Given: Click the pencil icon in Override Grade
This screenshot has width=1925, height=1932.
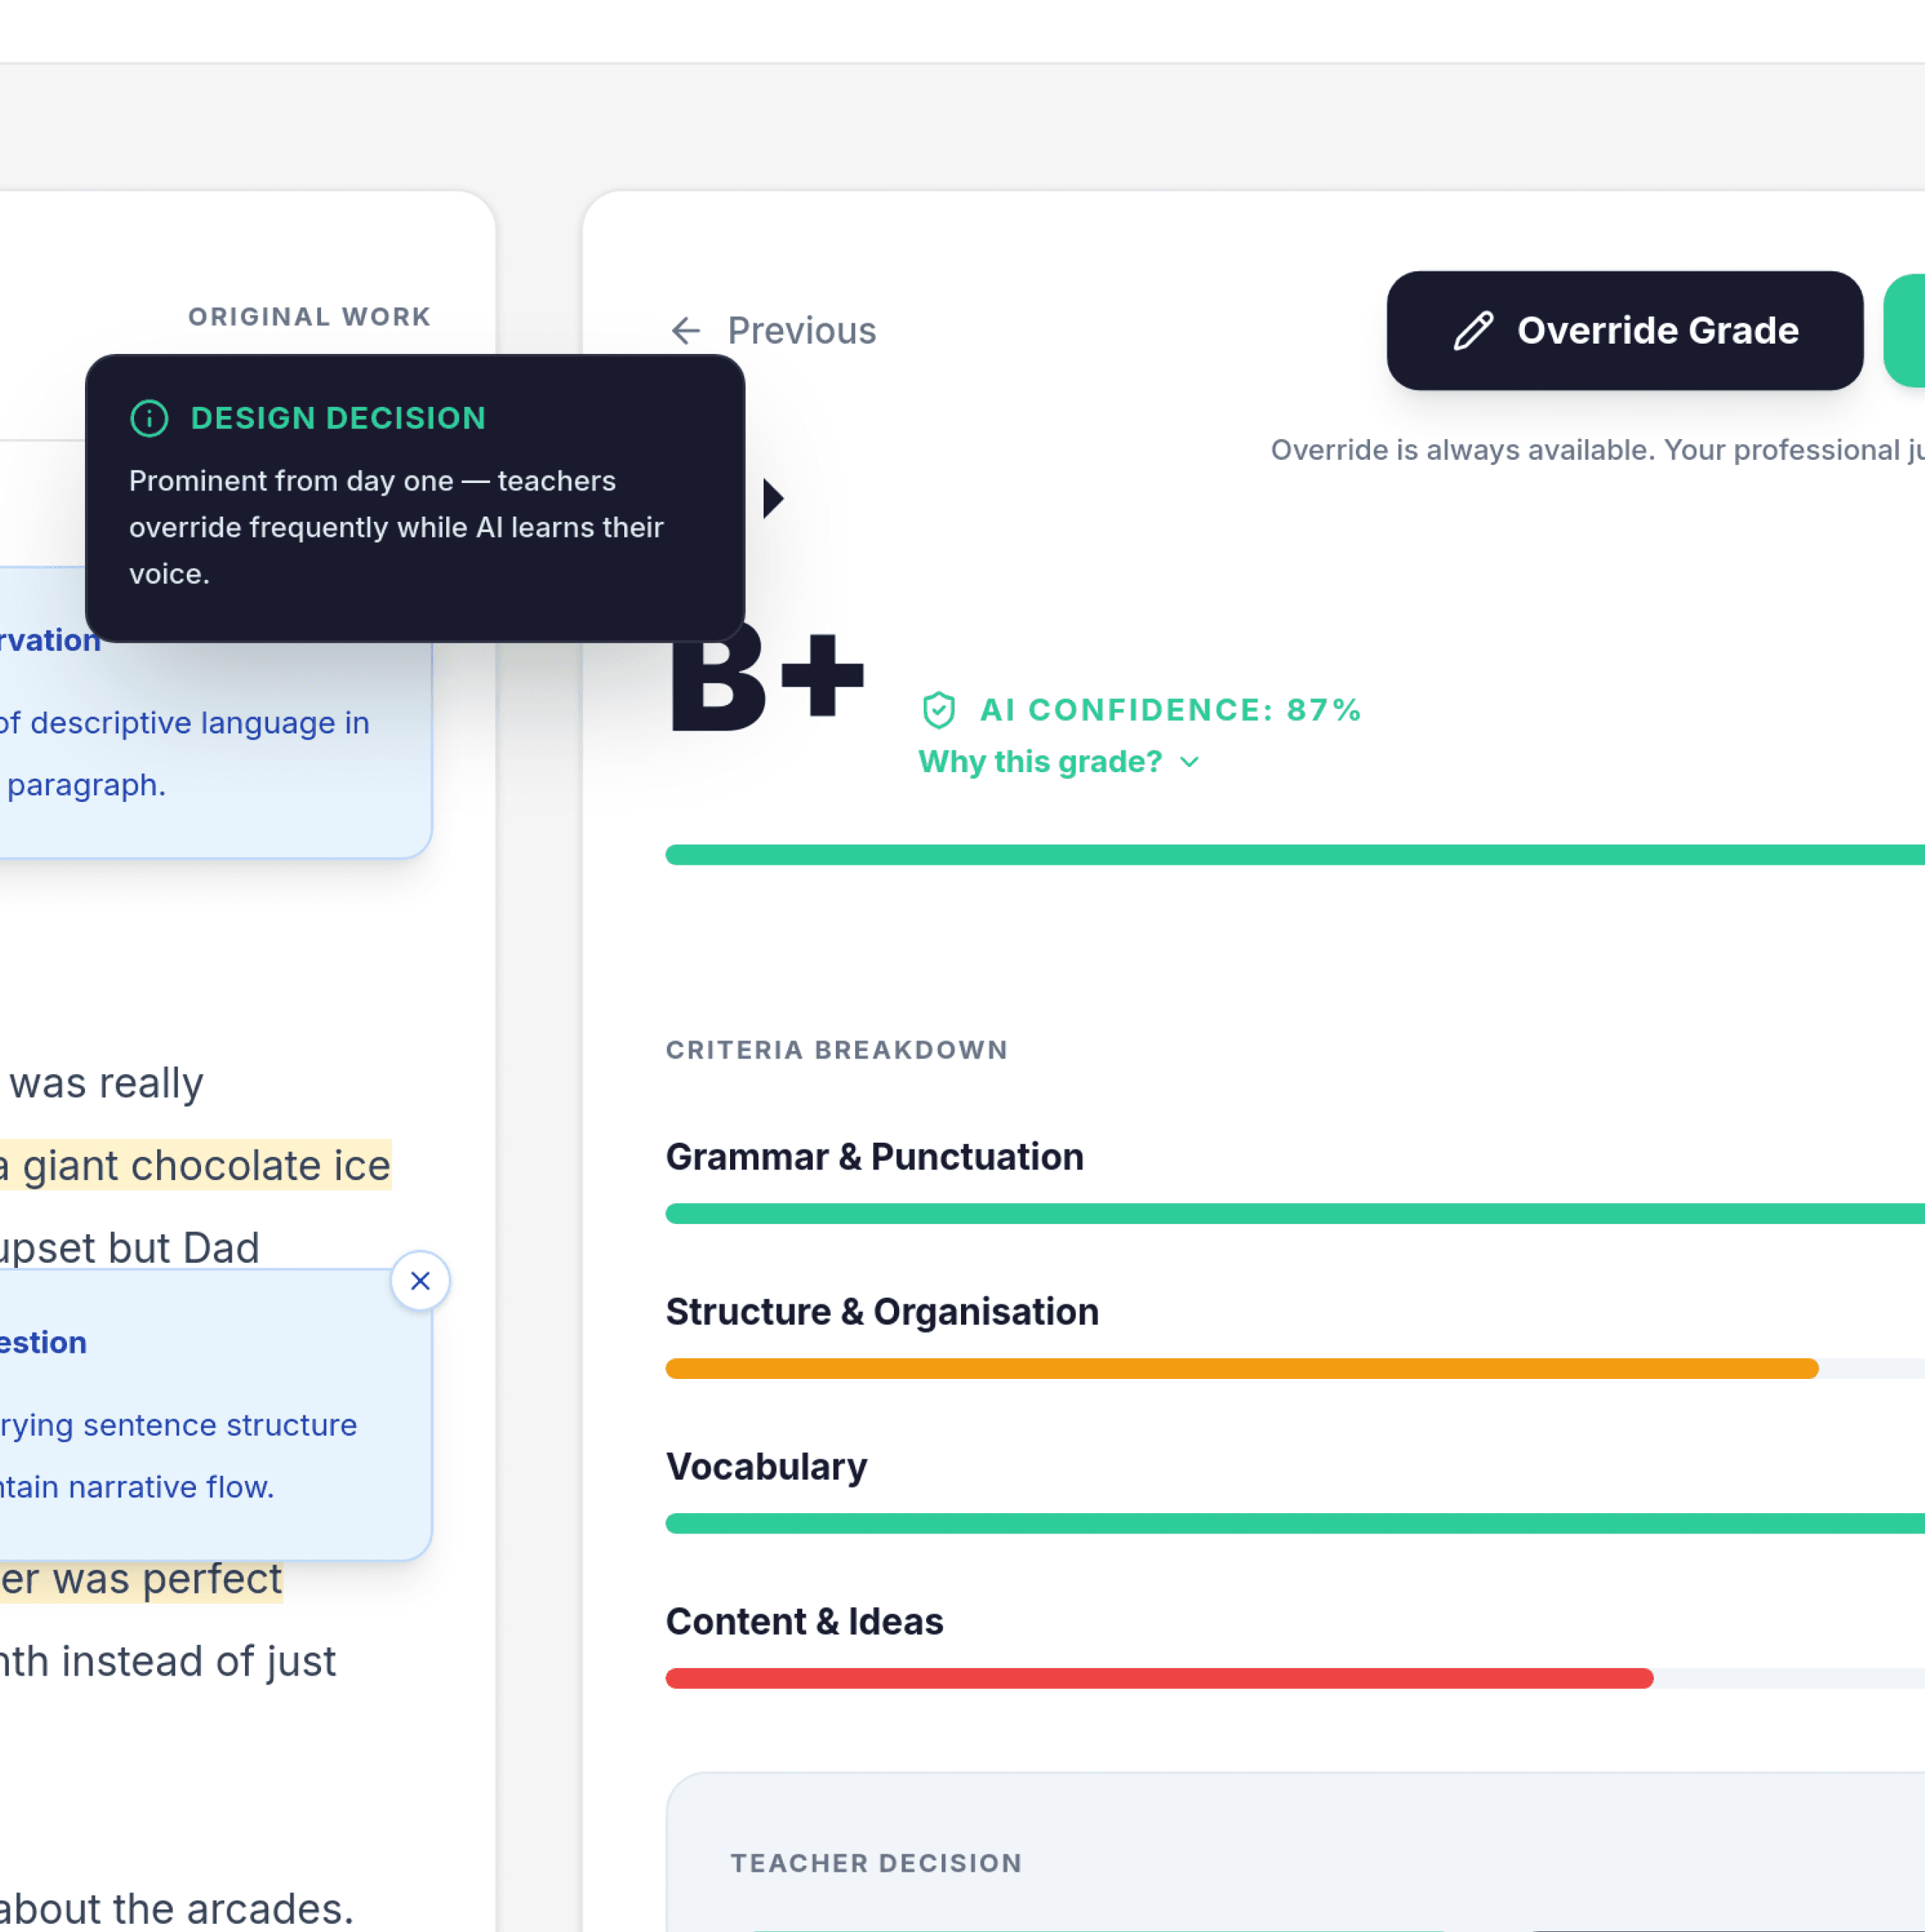Looking at the screenshot, I should pos(1472,331).
